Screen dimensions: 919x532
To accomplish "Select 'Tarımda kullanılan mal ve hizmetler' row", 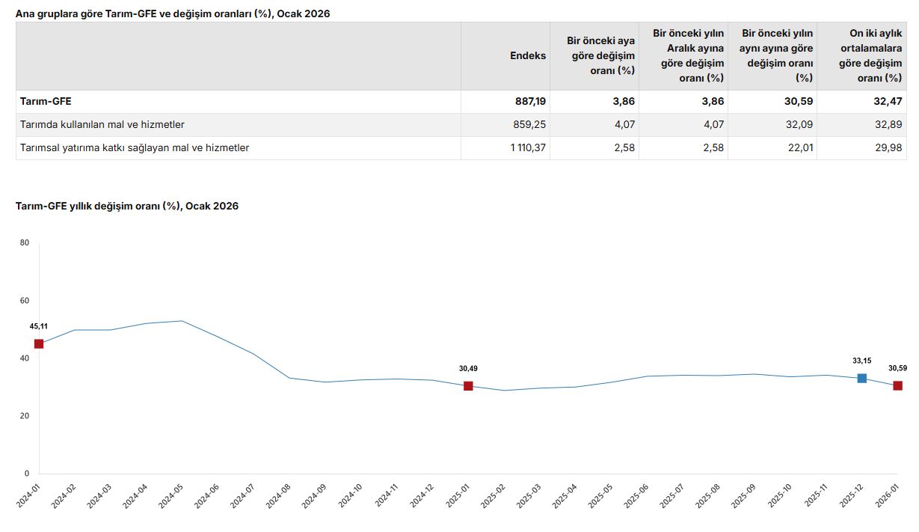I will (102, 125).
